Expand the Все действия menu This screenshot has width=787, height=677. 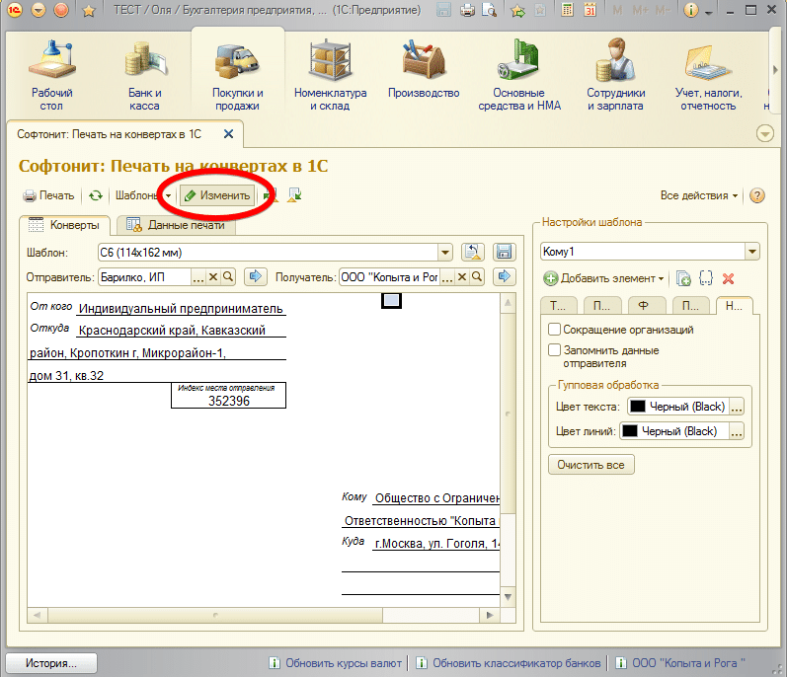pyautogui.click(x=699, y=195)
